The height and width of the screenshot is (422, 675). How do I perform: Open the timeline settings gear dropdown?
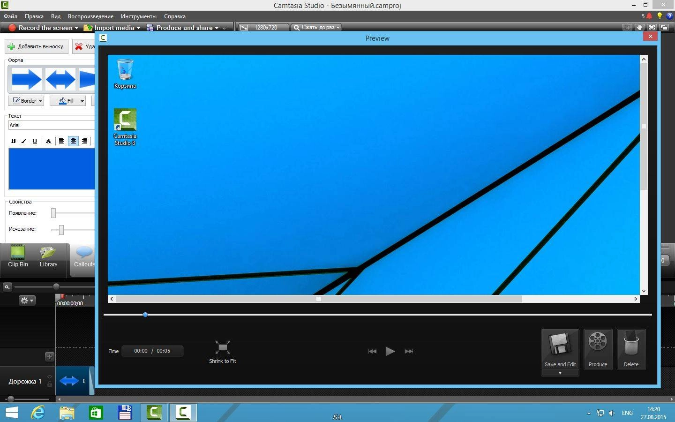click(x=27, y=301)
